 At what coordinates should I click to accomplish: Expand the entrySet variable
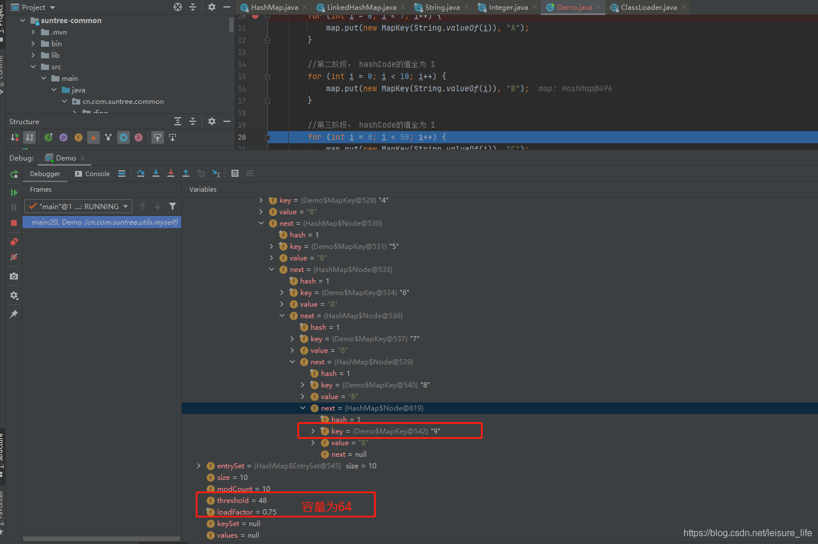pos(199,466)
